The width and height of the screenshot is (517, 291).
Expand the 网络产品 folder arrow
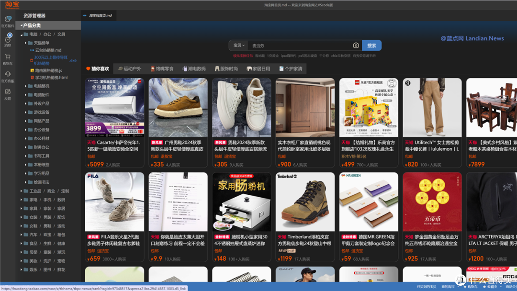click(x=26, y=121)
